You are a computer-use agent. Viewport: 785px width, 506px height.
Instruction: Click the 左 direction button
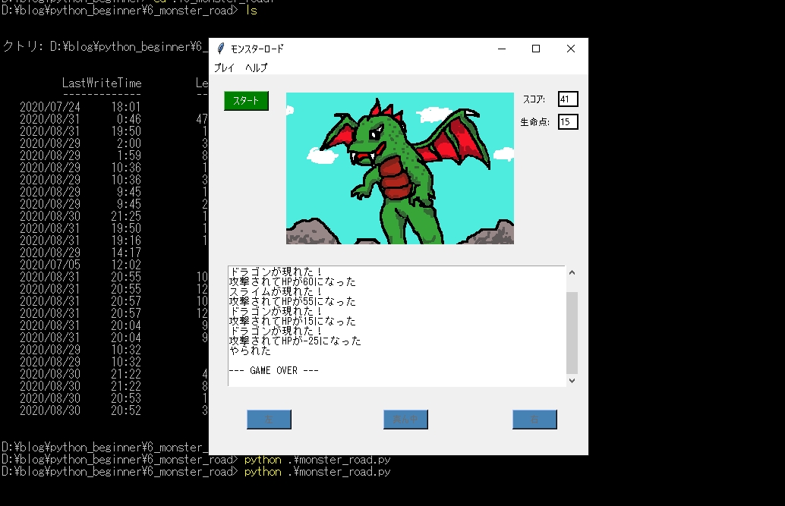point(269,420)
